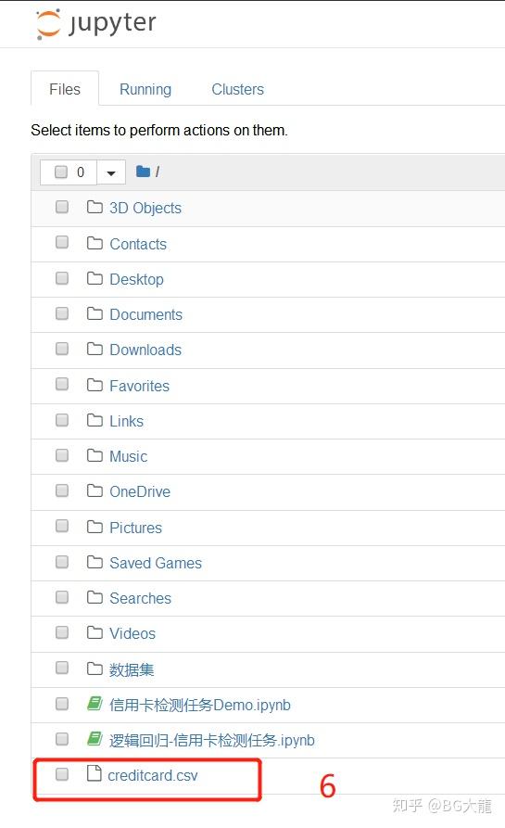Click the 3D Objects folder icon
The image size is (505, 828).
[x=95, y=207]
